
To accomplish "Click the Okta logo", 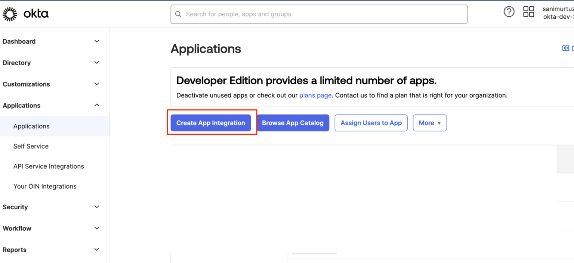I will (25, 13).
